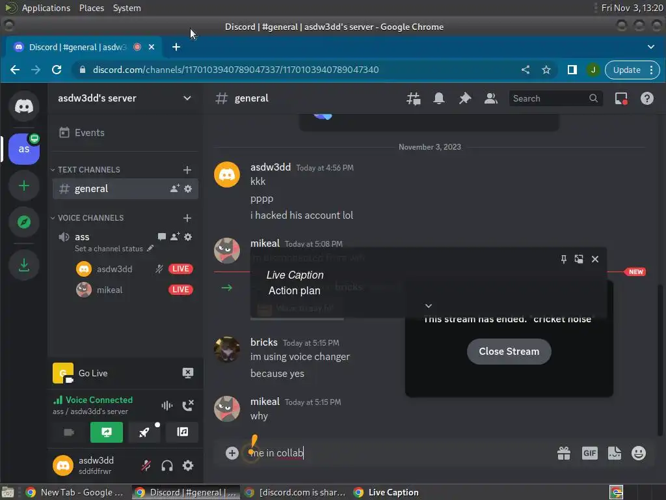Switch to Live Caption taskbar window

386,492
